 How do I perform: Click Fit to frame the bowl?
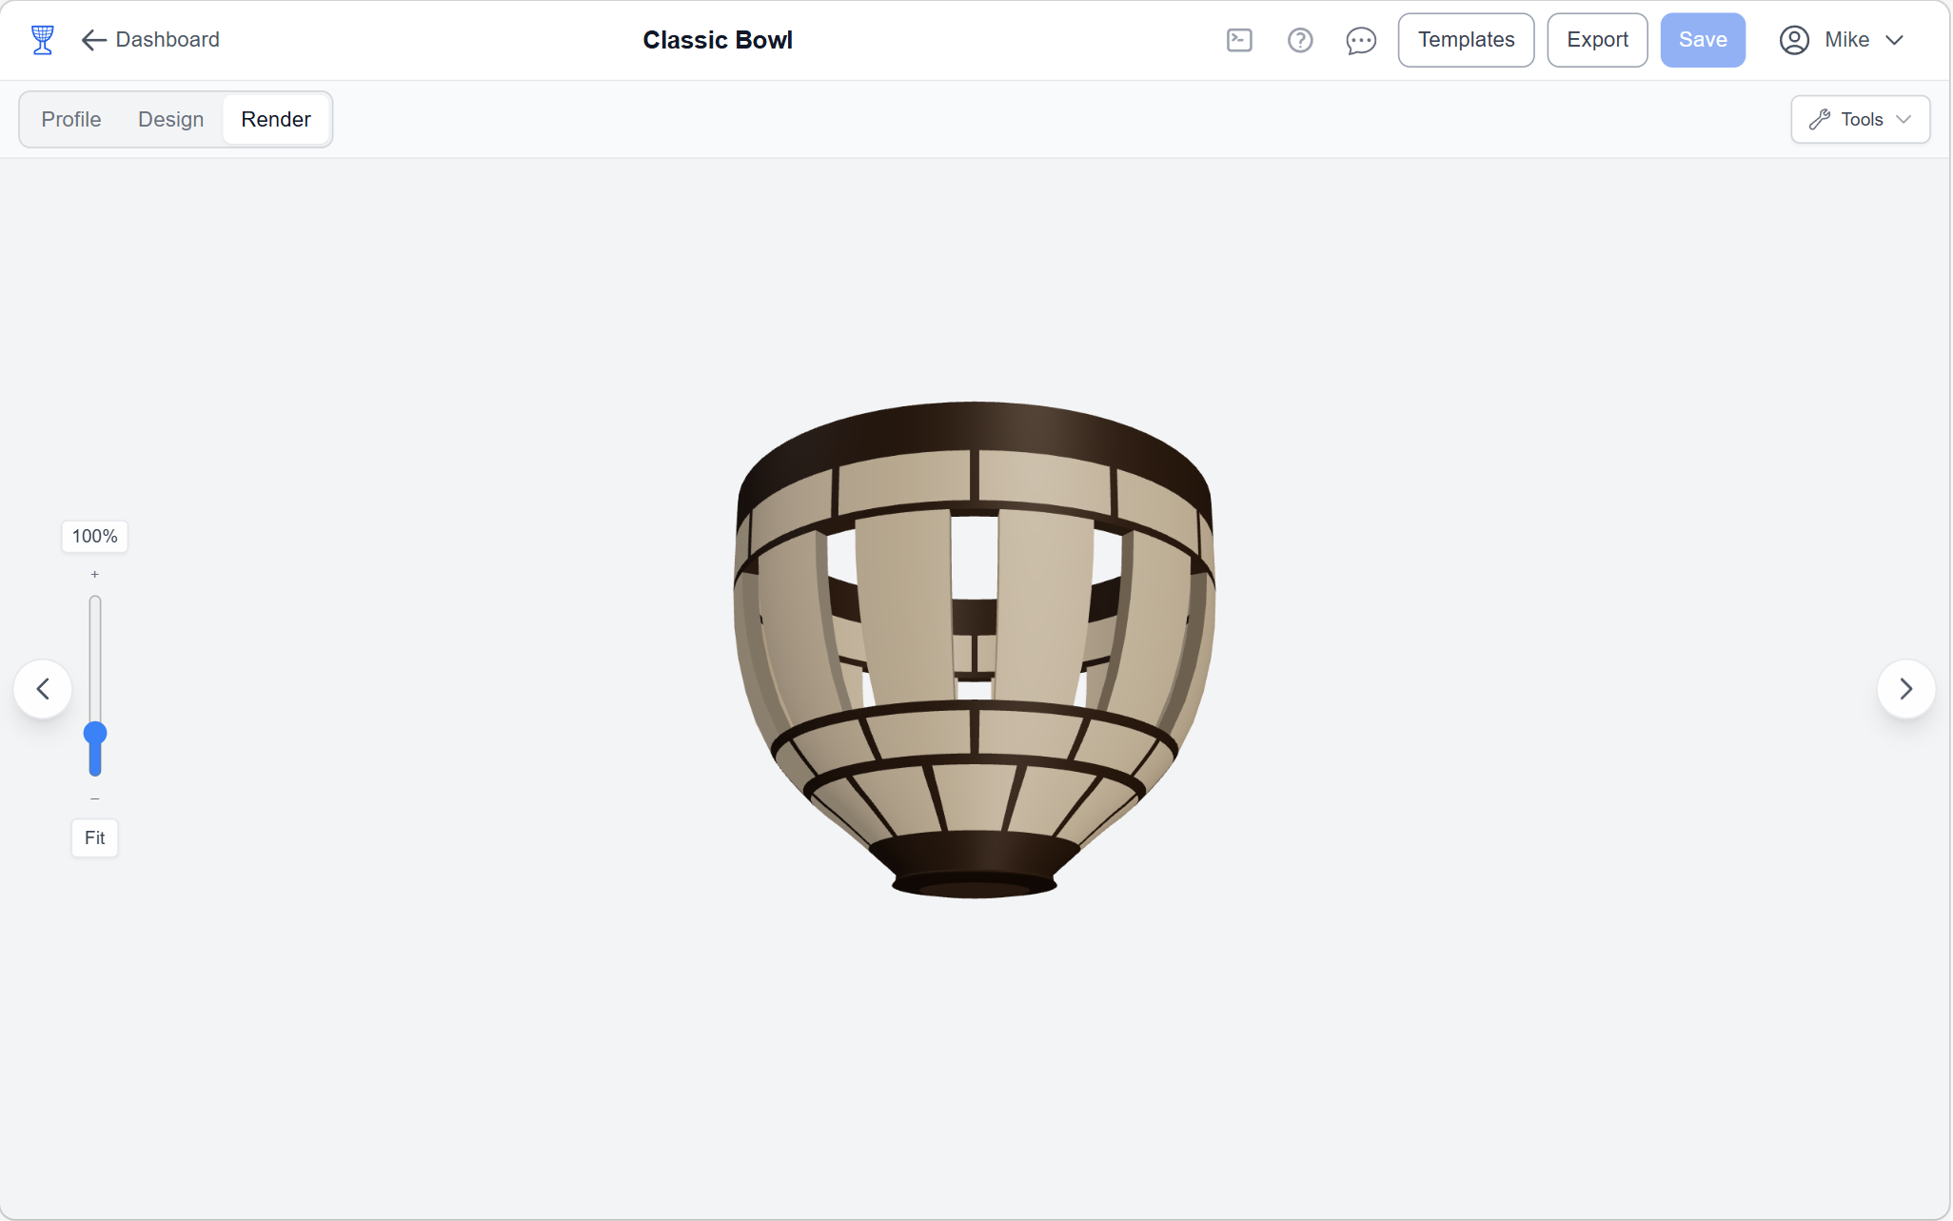pos(94,838)
